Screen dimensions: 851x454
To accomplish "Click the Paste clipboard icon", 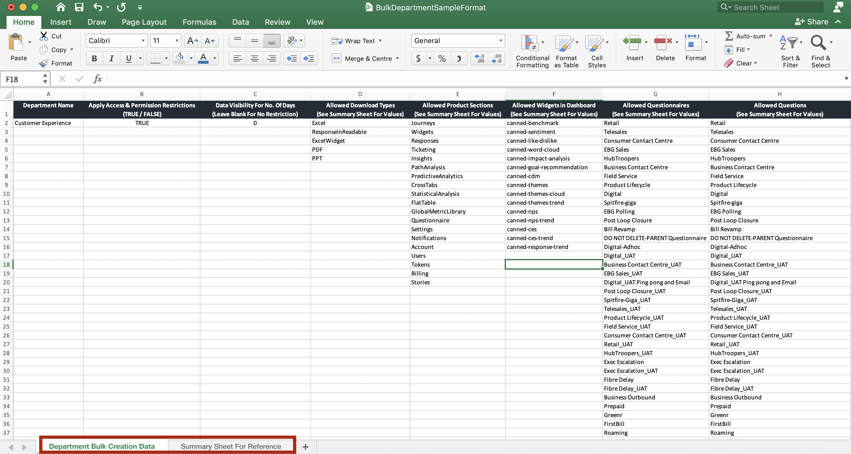I will tap(16, 42).
